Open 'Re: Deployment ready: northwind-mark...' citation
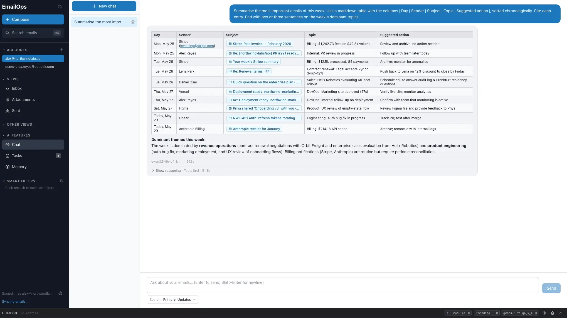Image resolution: width=567 pixels, height=318 pixels. pyautogui.click(x=264, y=100)
